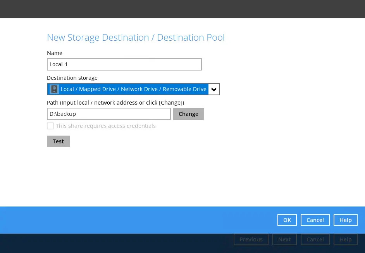Click the 'Path (Input local / network address' label
This screenshot has width=365, height=253.
coord(115,103)
